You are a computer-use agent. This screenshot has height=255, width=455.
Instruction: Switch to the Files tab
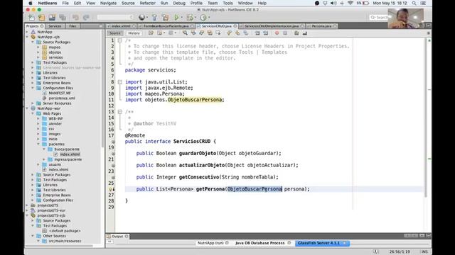pyautogui.click(x=73, y=26)
